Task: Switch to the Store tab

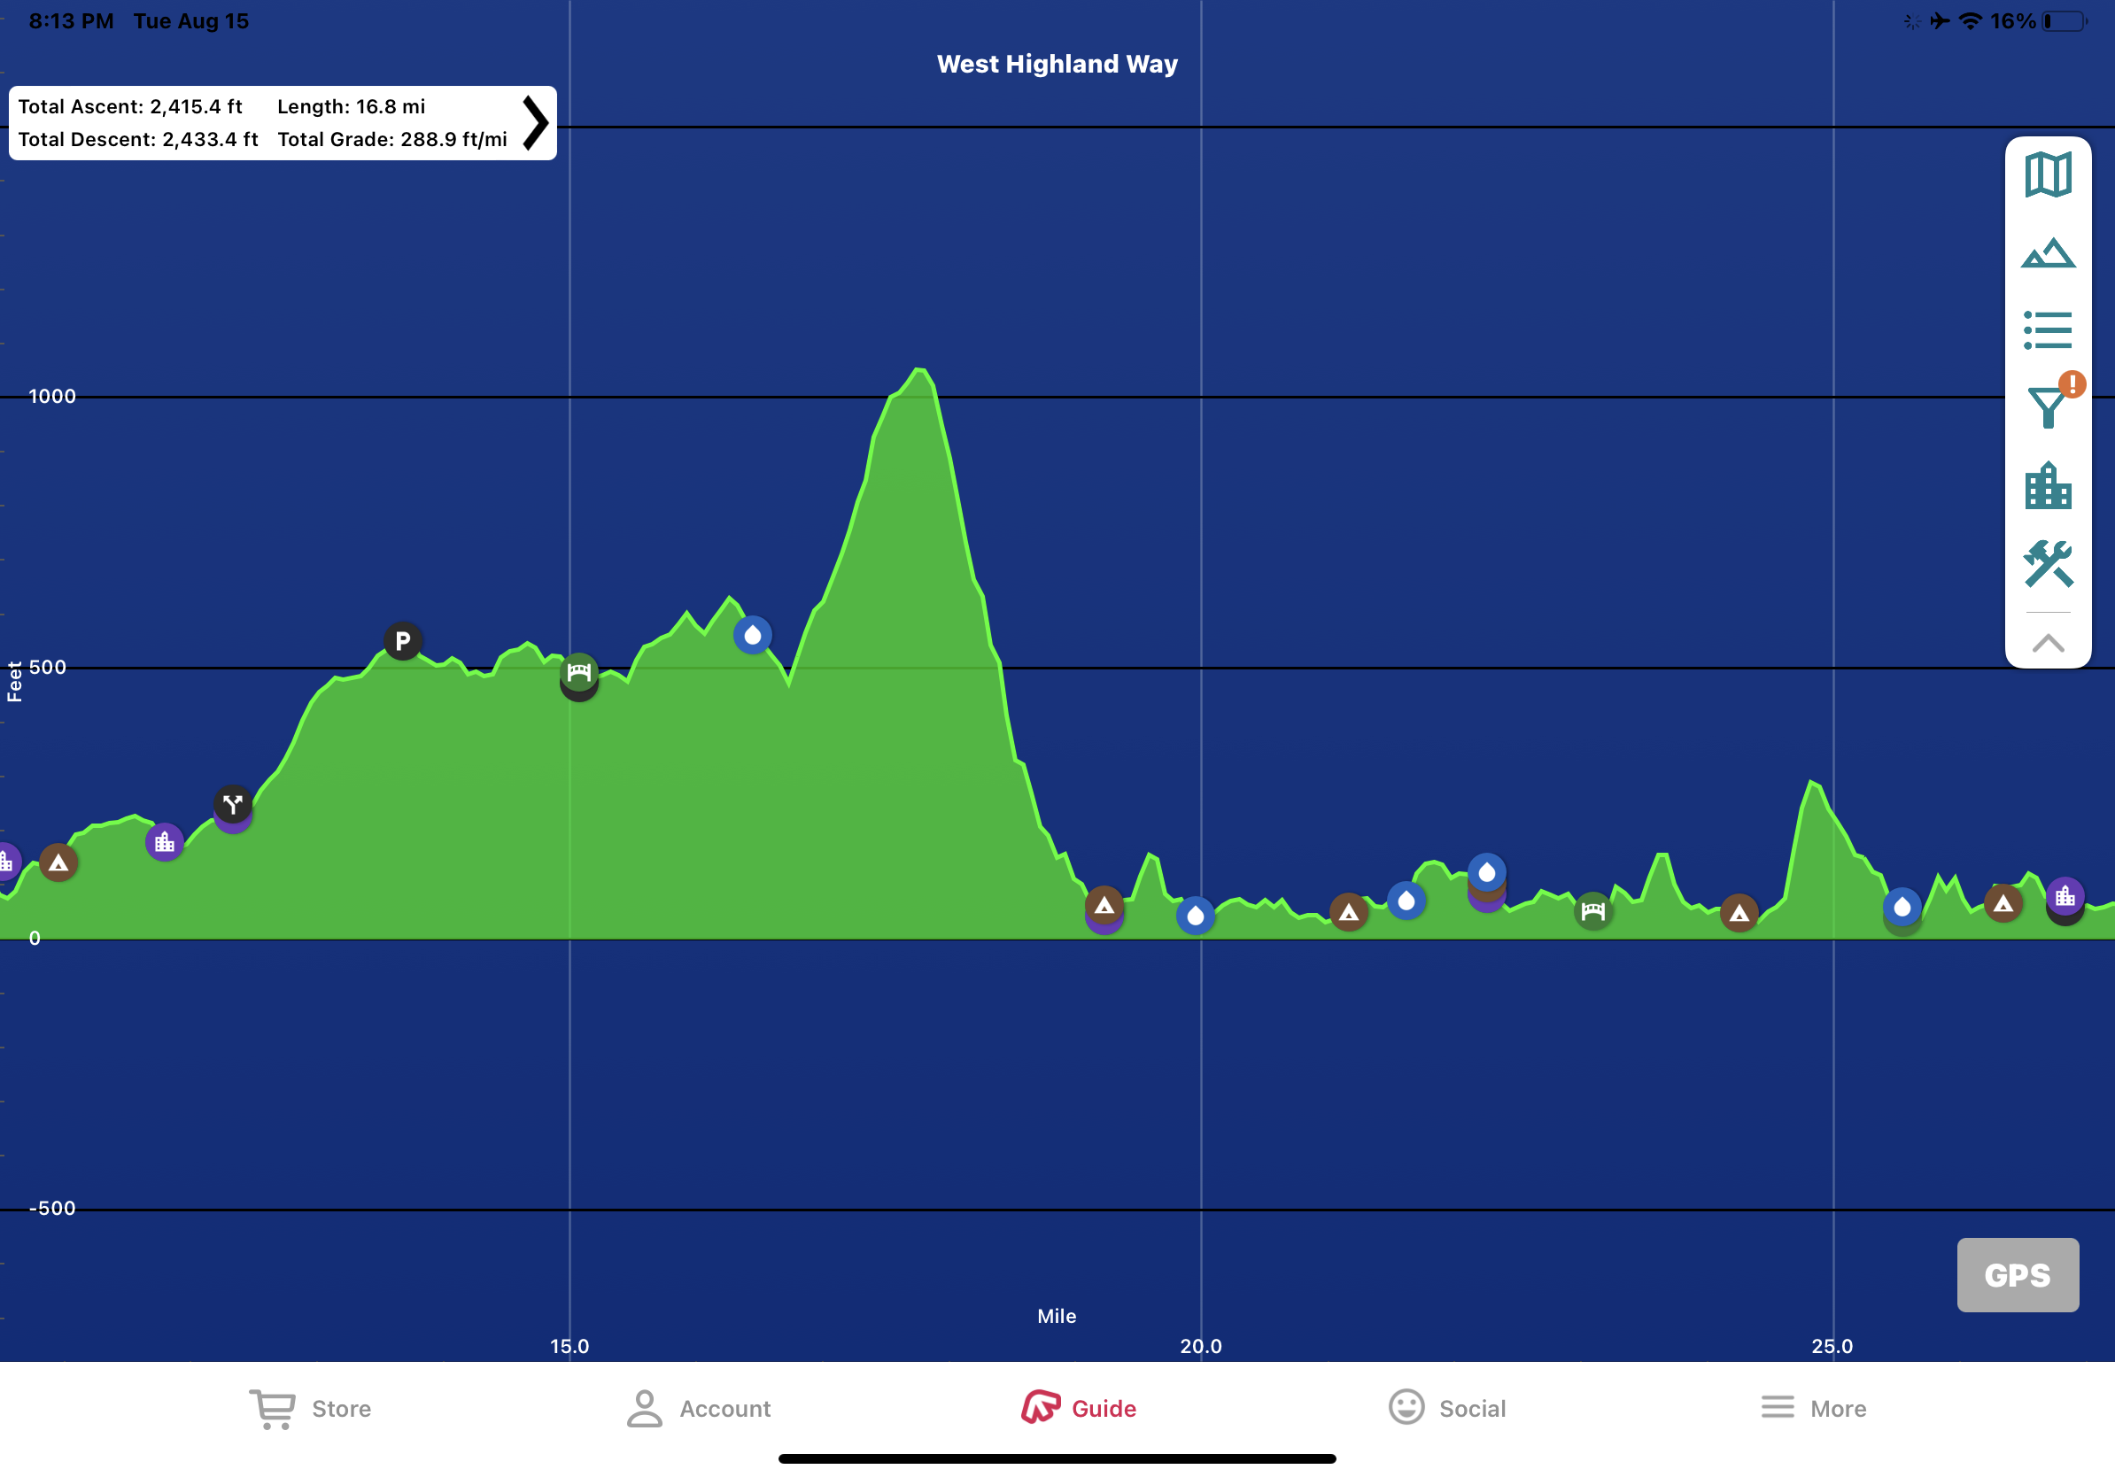Action: [x=311, y=1408]
